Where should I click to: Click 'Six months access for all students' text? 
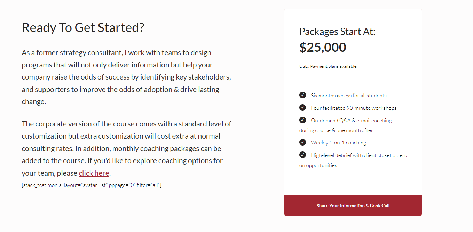349,96
